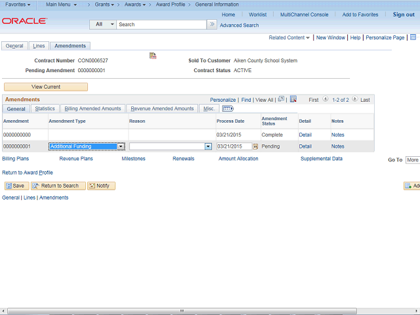Click View All link in Amendments grid
This screenshot has width=420, height=315.
click(x=264, y=100)
